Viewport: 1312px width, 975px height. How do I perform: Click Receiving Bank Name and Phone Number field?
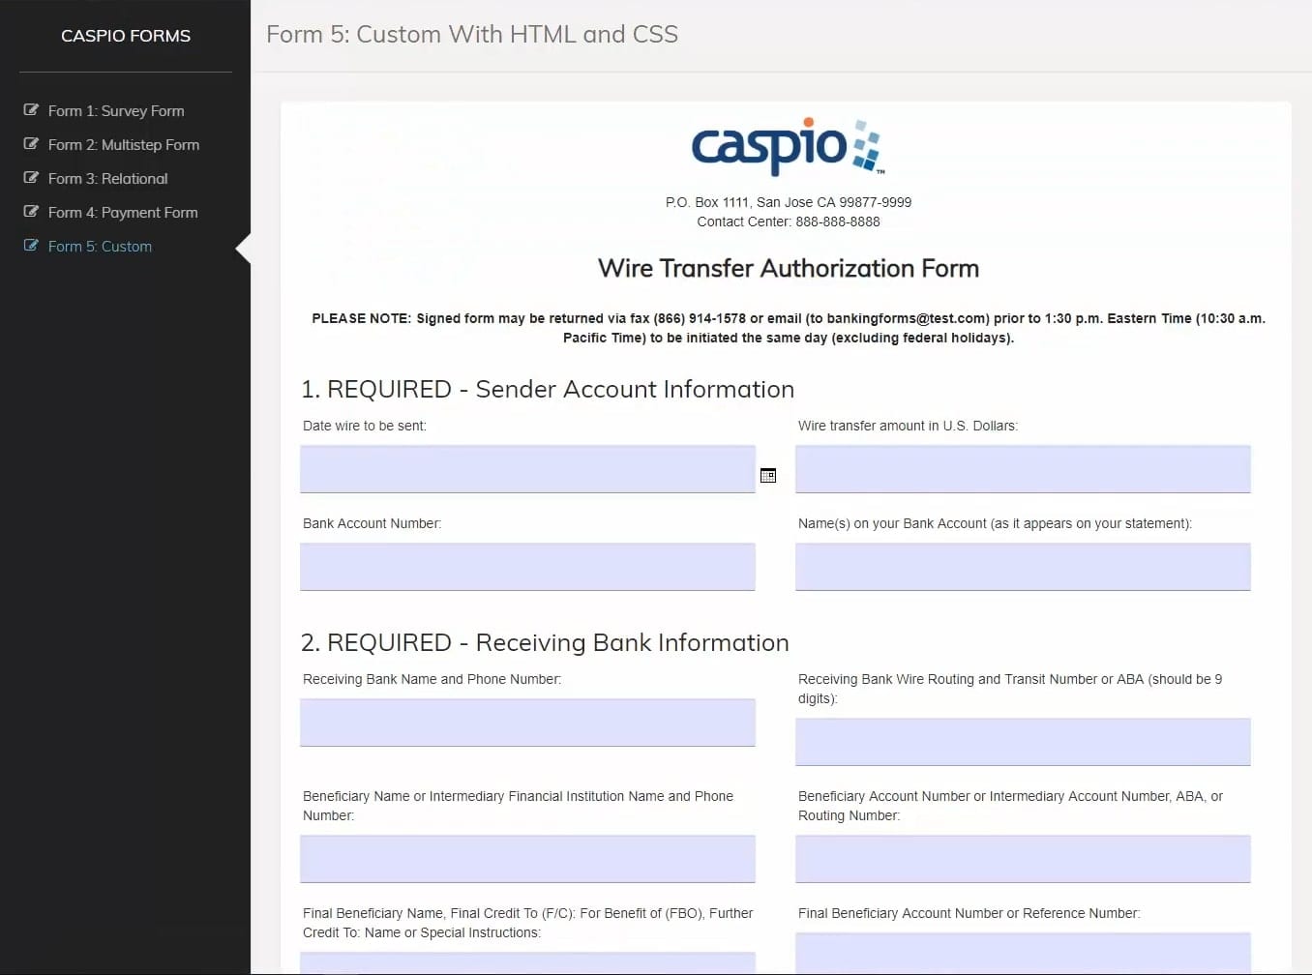click(527, 723)
